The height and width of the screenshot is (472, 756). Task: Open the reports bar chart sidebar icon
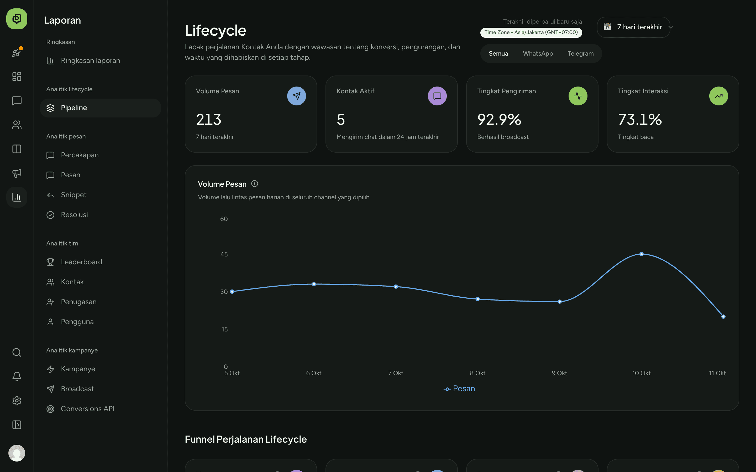(17, 197)
